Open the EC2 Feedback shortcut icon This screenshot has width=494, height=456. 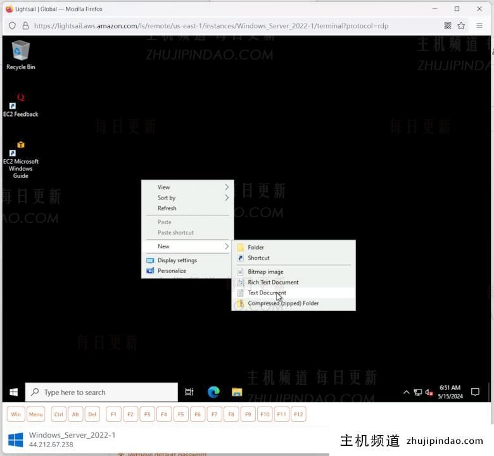click(21, 106)
